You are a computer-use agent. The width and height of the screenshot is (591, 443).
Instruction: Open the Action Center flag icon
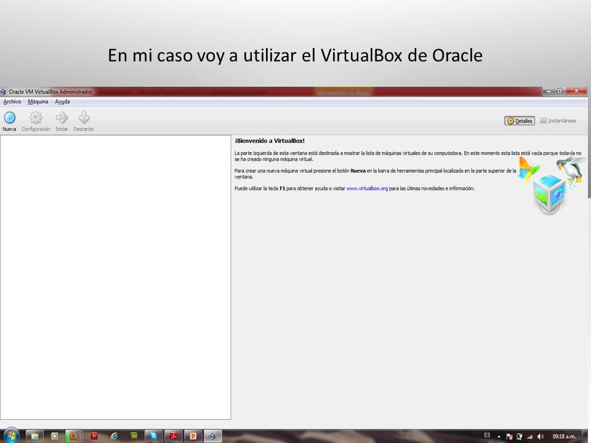point(510,437)
